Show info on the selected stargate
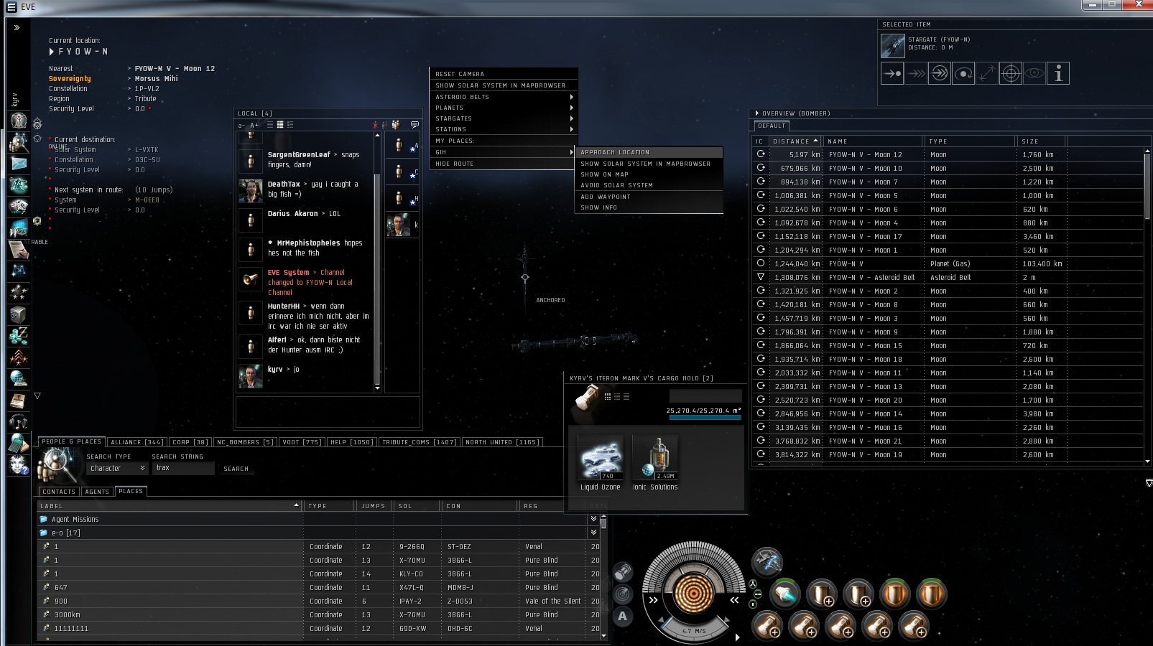Screen dimensions: 1153x646 point(1058,73)
